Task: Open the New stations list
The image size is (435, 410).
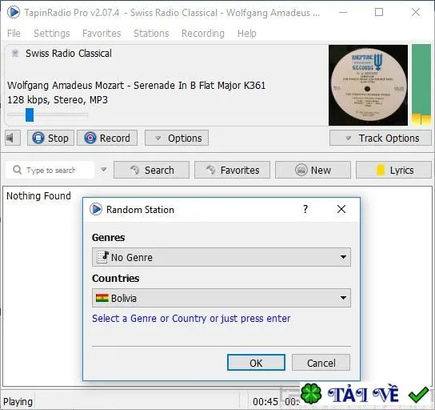Action: (x=313, y=170)
